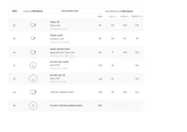Click the DESCRIPCIÓN column header
The image size is (187, 132).
70,11
